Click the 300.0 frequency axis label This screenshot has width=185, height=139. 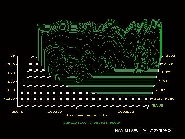[x=18, y=111]
